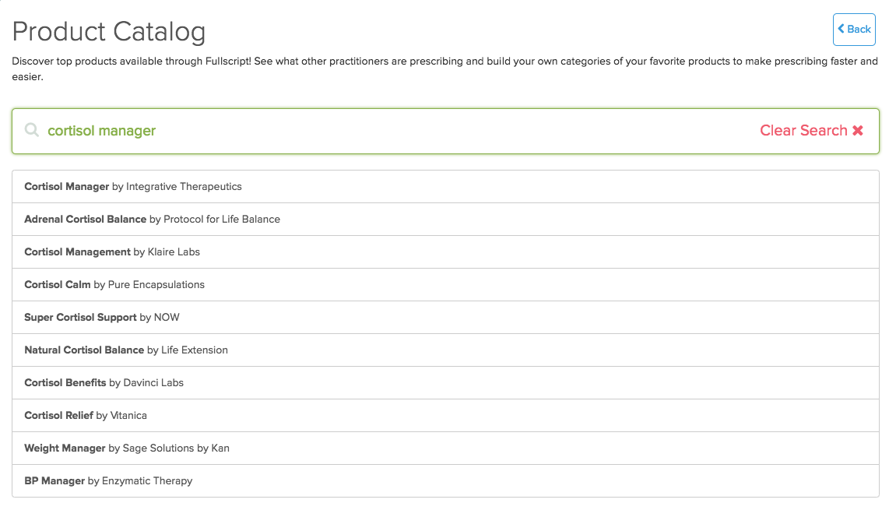Screen dimensions: 889x510
Task: Click the magnifying glass search icon
Action: coord(32,130)
